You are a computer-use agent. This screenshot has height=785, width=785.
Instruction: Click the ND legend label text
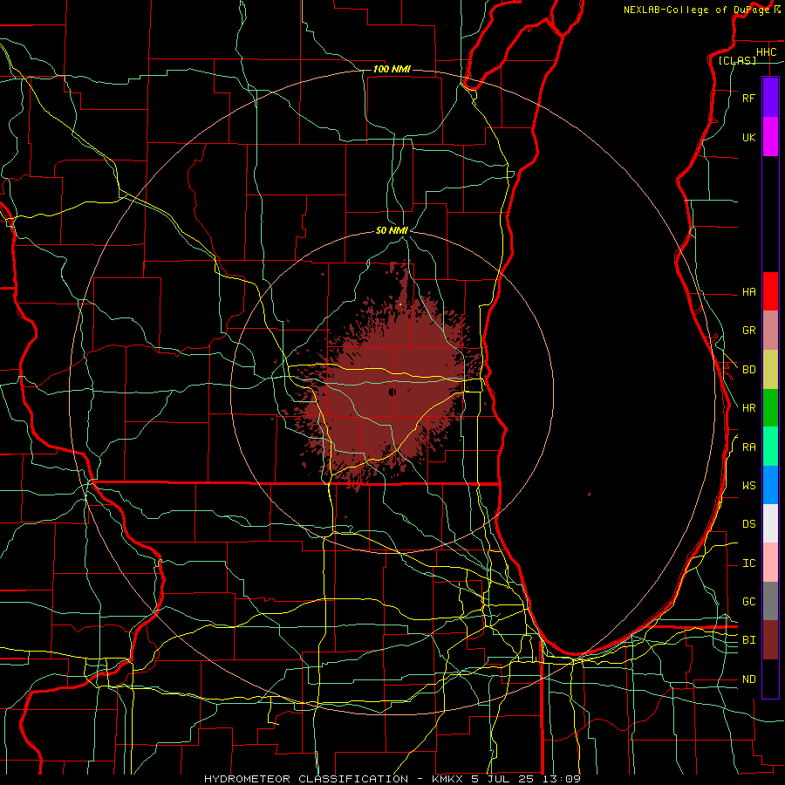[x=748, y=679]
